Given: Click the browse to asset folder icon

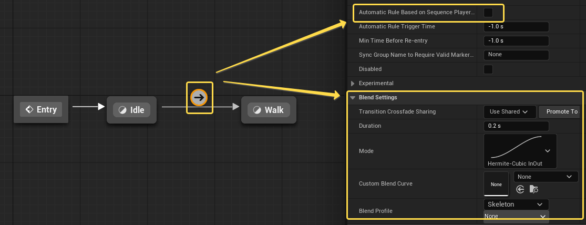Looking at the screenshot, I should click(x=534, y=189).
